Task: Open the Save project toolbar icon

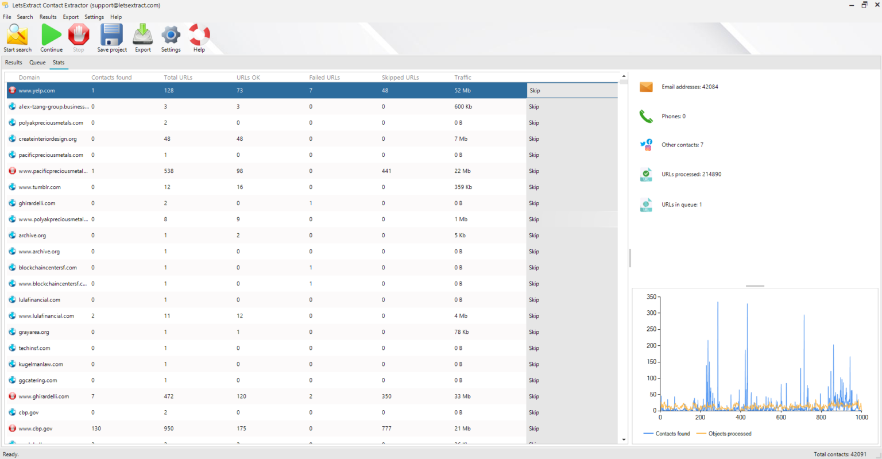Action: click(111, 37)
